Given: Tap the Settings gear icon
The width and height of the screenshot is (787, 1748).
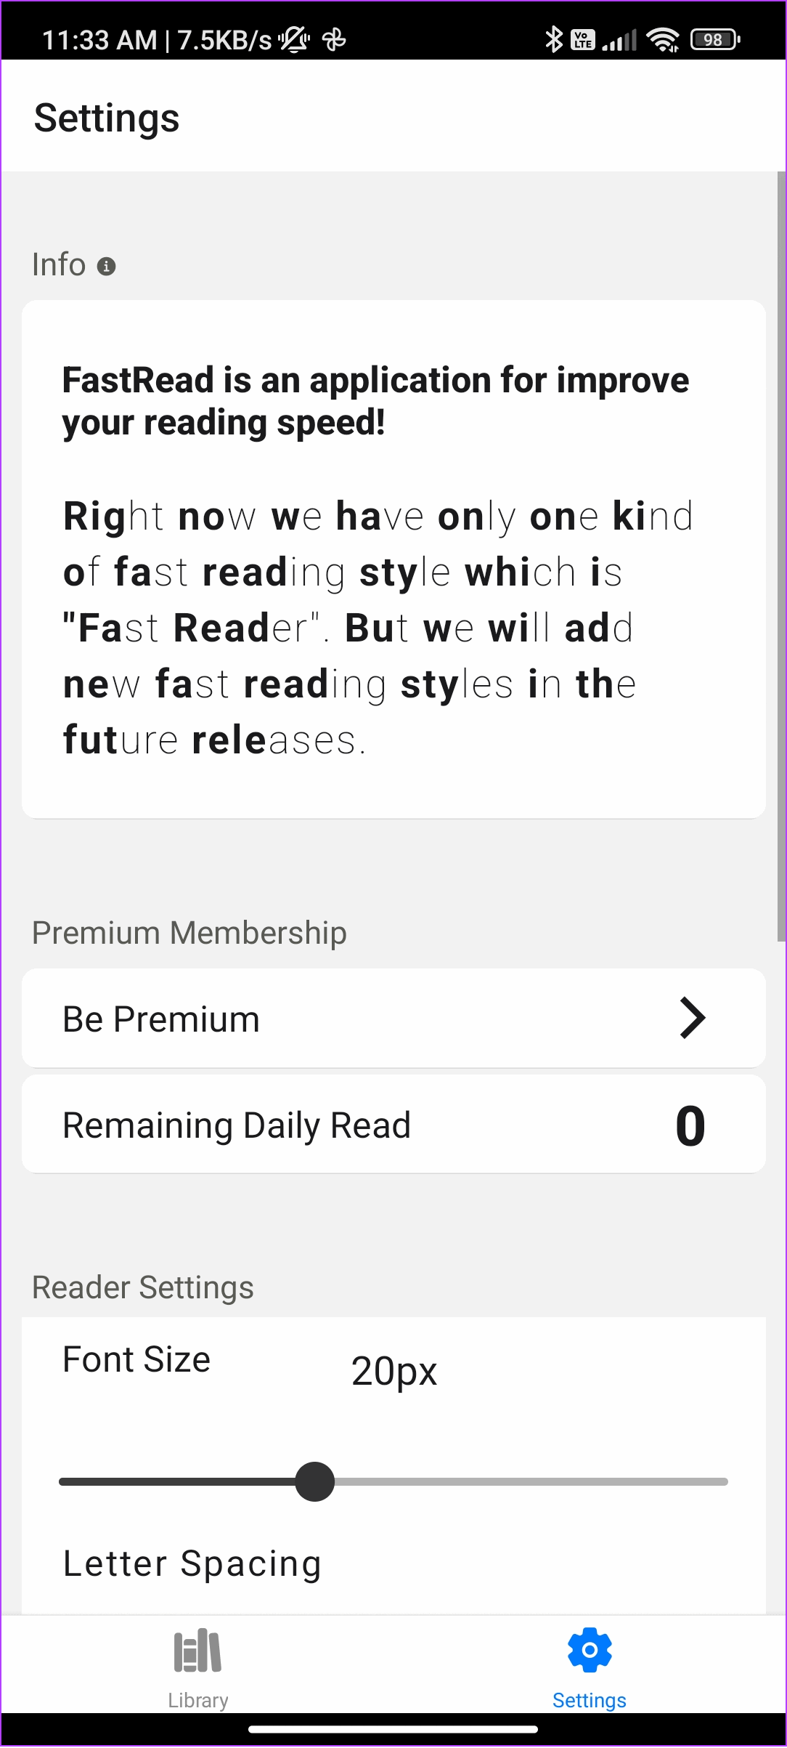Looking at the screenshot, I should (590, 1651).
